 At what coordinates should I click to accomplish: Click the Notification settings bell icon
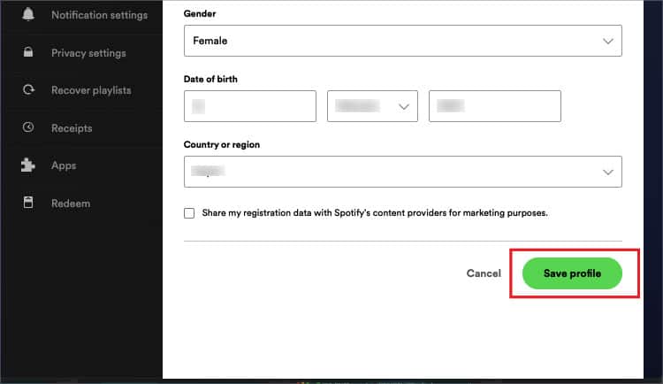pyautogui.click(x=28, y=14)
